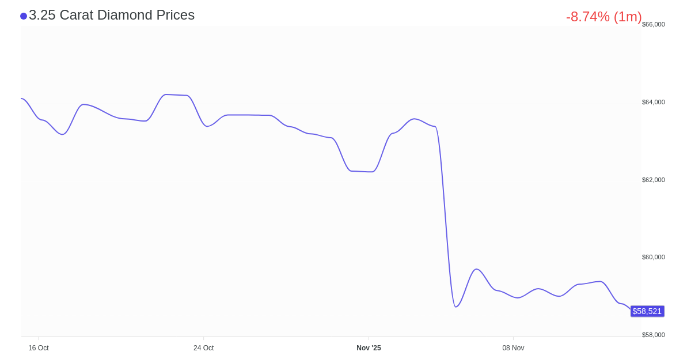Click the highest peak of the price line
Image resolution: width=691 pixels, height=363 pixels.
[x=166, y=94]
